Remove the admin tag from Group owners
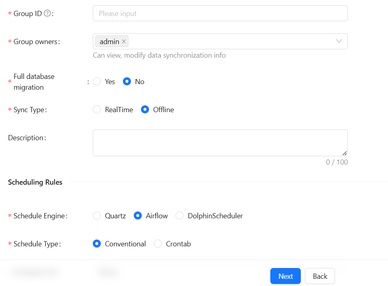Screen dimensions: 388x286 click(x=124, y=42)
